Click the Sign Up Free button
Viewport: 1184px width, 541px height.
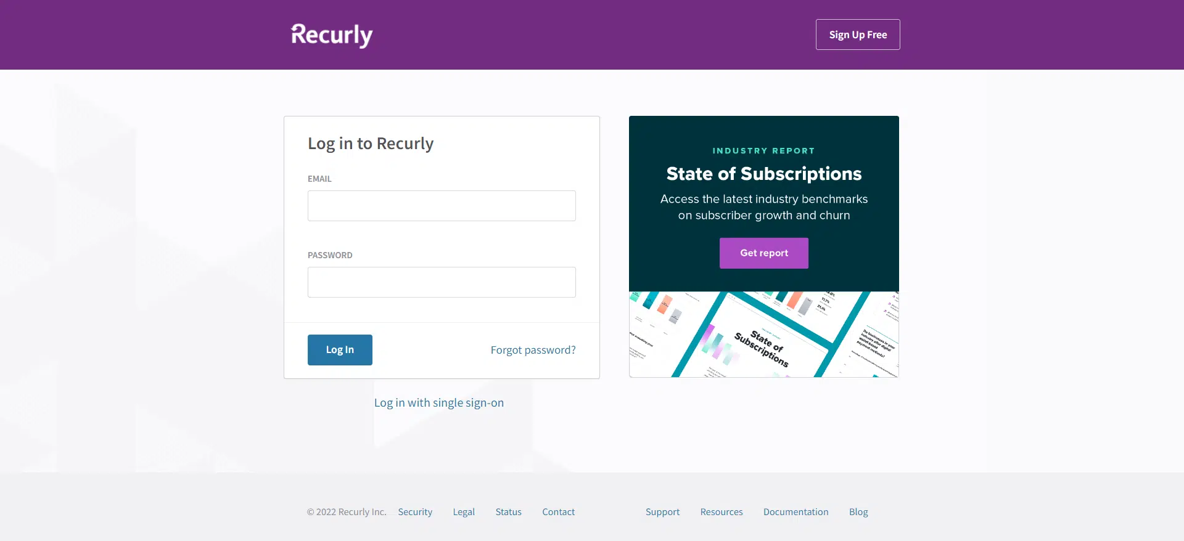click(x=857, y=35)
